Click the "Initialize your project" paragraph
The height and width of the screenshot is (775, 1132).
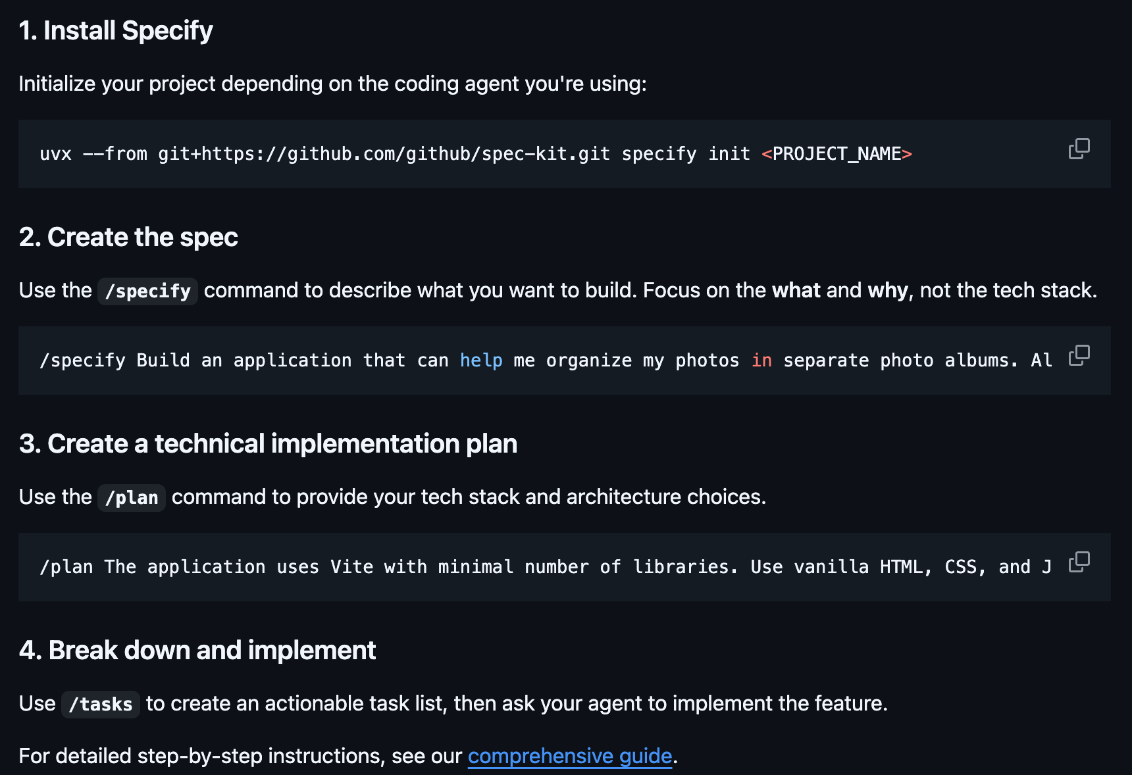pos(332,84)
